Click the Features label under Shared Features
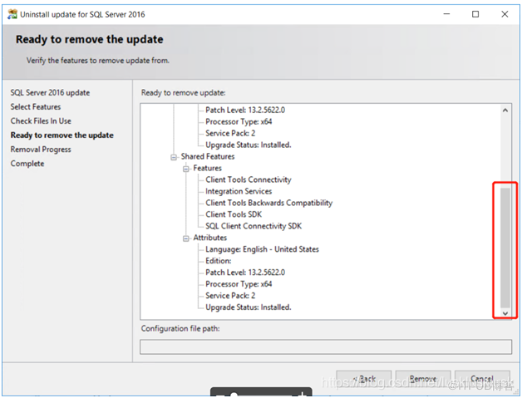 [x=208, y=168]
